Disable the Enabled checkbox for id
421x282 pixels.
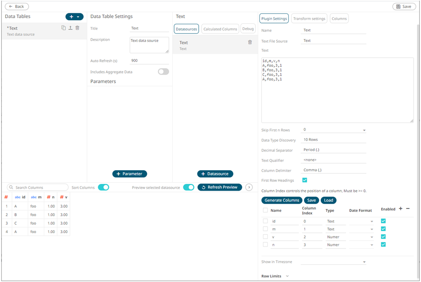pos(383,221)
